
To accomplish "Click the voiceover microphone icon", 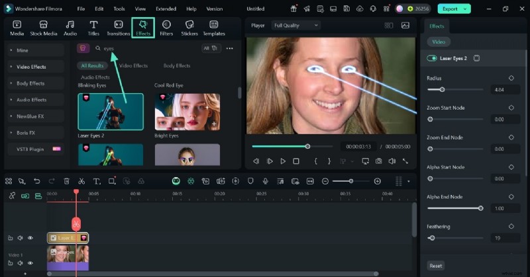I will tap(266, 181).
